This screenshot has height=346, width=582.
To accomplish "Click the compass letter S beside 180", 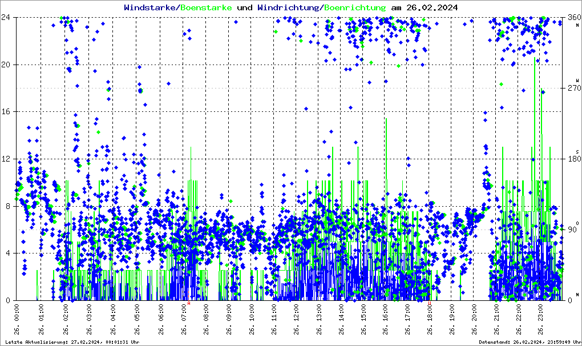I will [577, 152].
